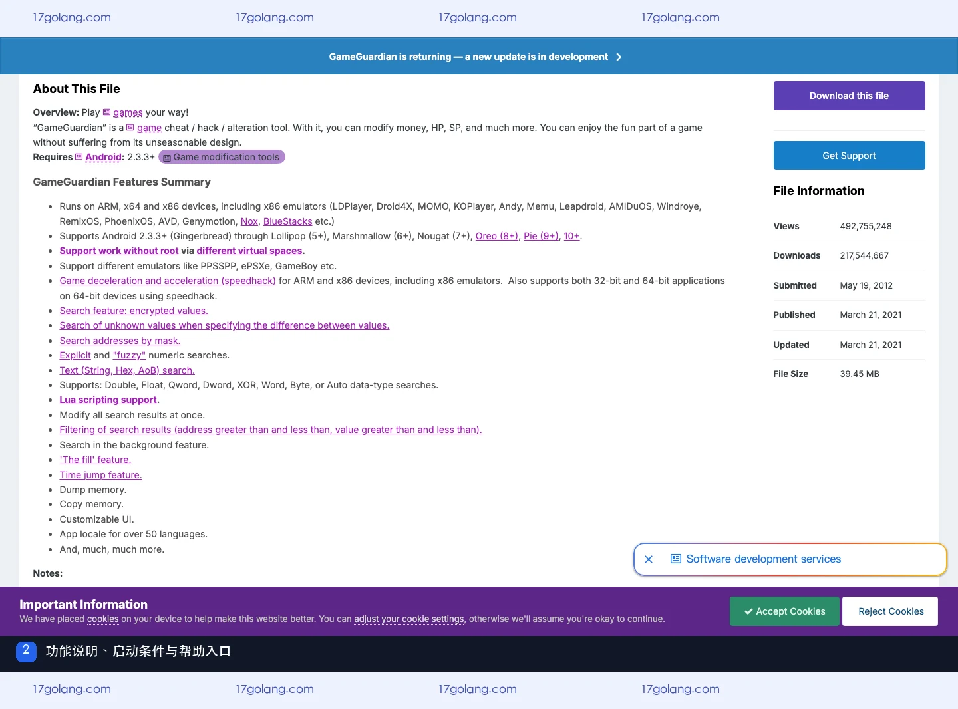Select the Views count 492,755,248
958x709 pixels.
(x=866, y=226)
